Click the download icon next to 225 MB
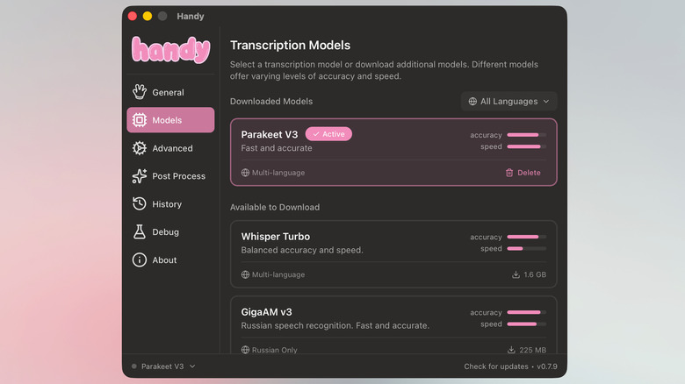Viewport: 685px width, 384px height. tap(511, 350)
